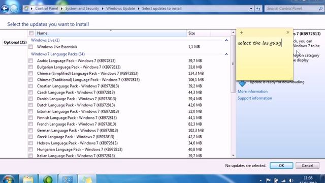The image size is (325, 183).
Task: Click the Control Panel address bar icon
Action: 26,9
